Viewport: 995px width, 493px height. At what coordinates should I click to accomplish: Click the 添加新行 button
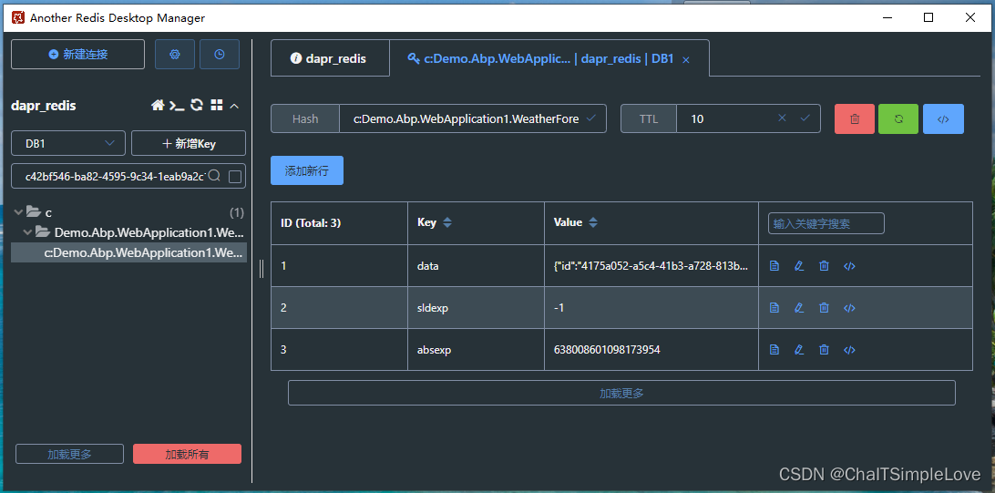307,170
